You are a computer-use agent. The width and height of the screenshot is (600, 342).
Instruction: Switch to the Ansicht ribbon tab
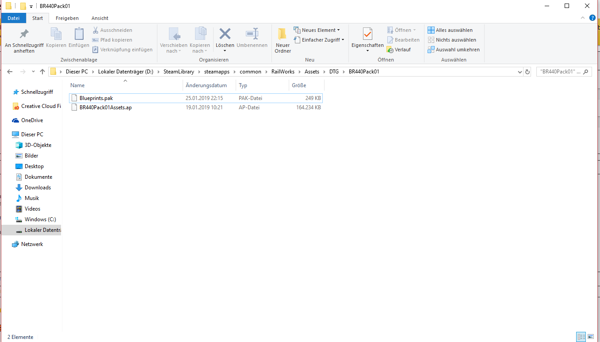click(100, 18)
